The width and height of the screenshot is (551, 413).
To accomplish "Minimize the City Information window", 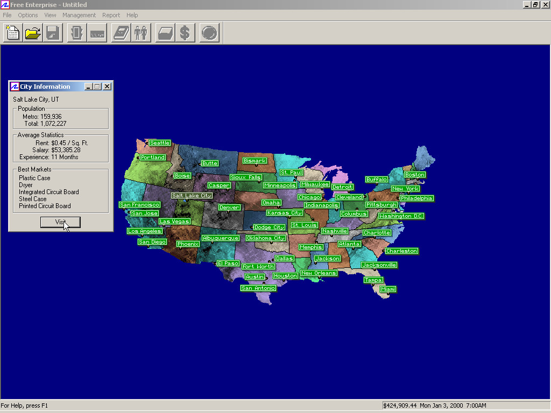I will pyautogui.click(x=89, y=87).
